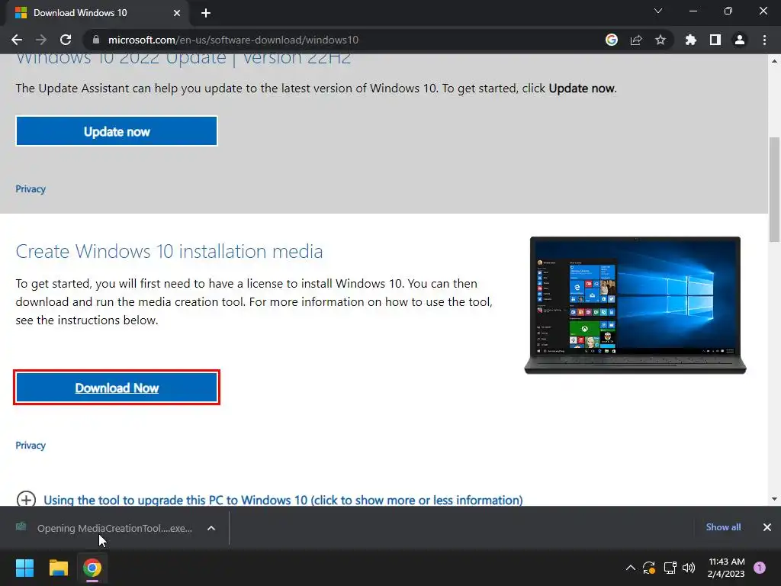Open a new browser tab

[206, 13]
